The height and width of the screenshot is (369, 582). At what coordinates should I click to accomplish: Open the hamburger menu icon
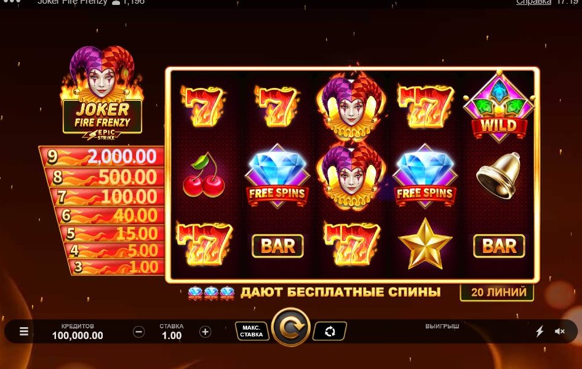tap(24, 331)
